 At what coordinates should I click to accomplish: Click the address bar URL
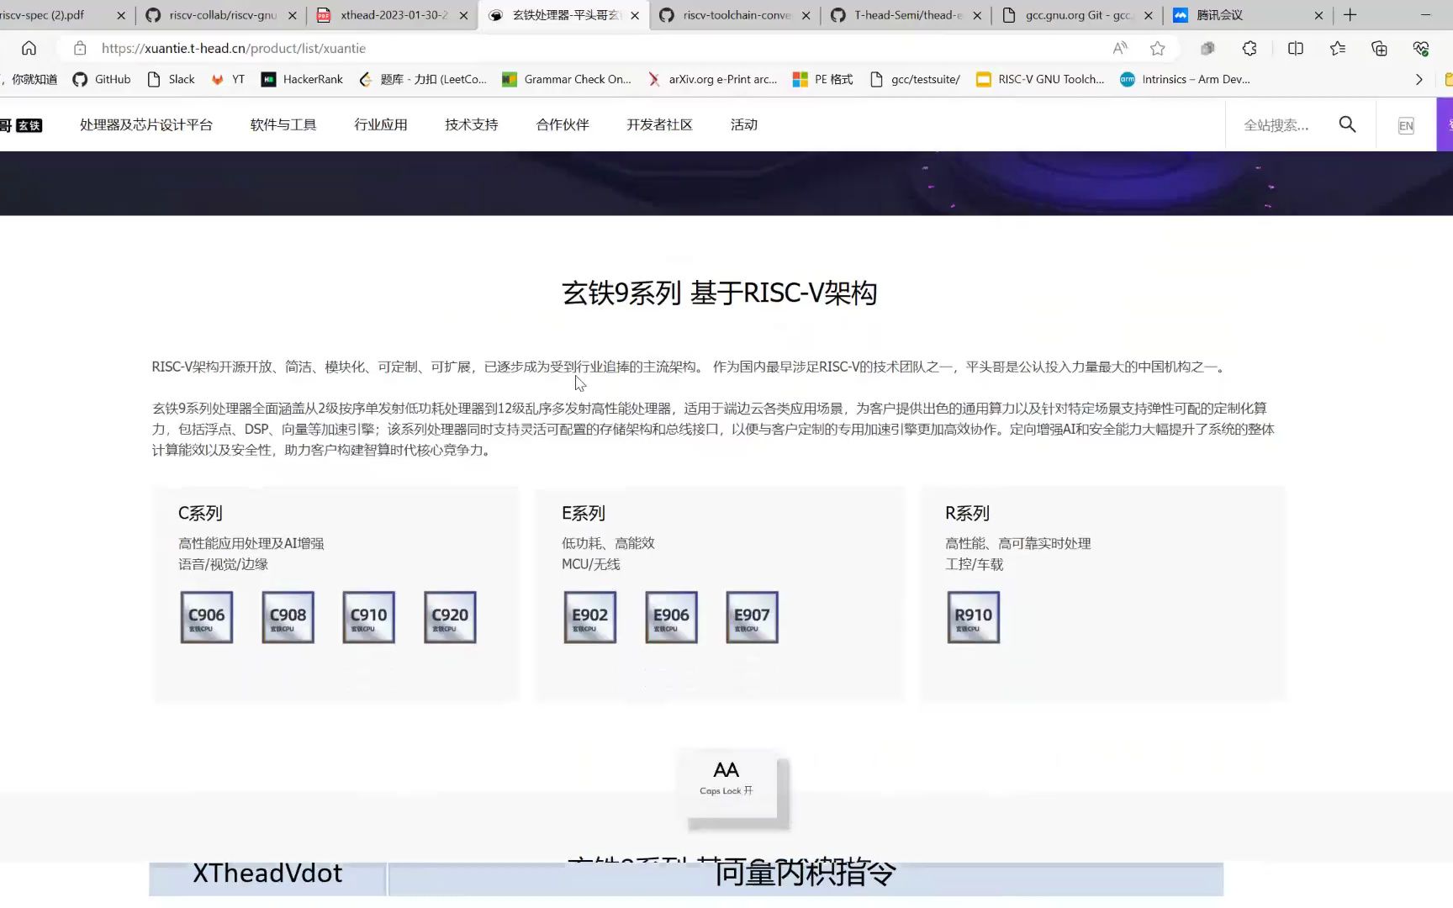(x=234, y=48)
